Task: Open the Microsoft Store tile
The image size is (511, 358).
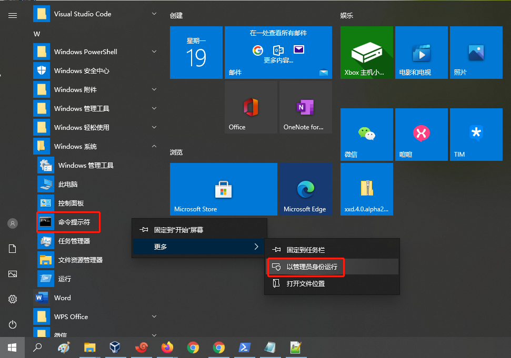Action: (223, 189)
